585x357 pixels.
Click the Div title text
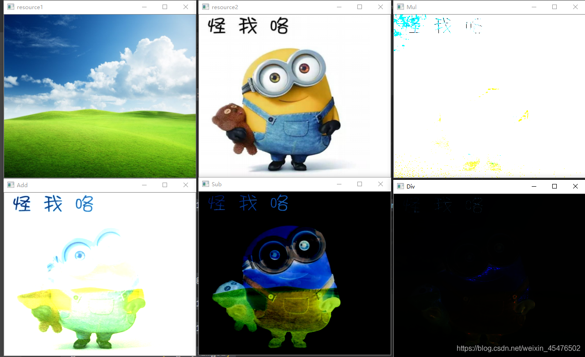click(411, 186)
